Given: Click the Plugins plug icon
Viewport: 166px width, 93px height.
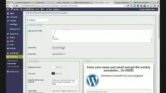Looking at the screenshot, I should 8,37.
